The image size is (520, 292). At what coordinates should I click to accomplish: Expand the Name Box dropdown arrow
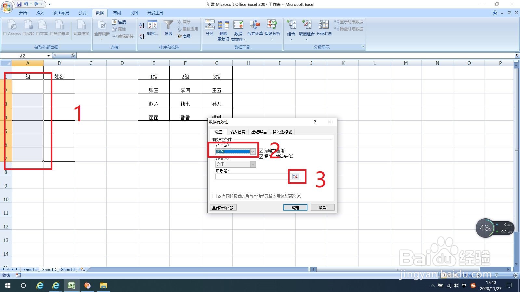48,56
